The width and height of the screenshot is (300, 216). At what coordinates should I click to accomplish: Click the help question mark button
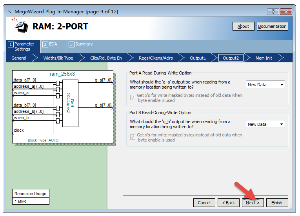coord(273,12)
